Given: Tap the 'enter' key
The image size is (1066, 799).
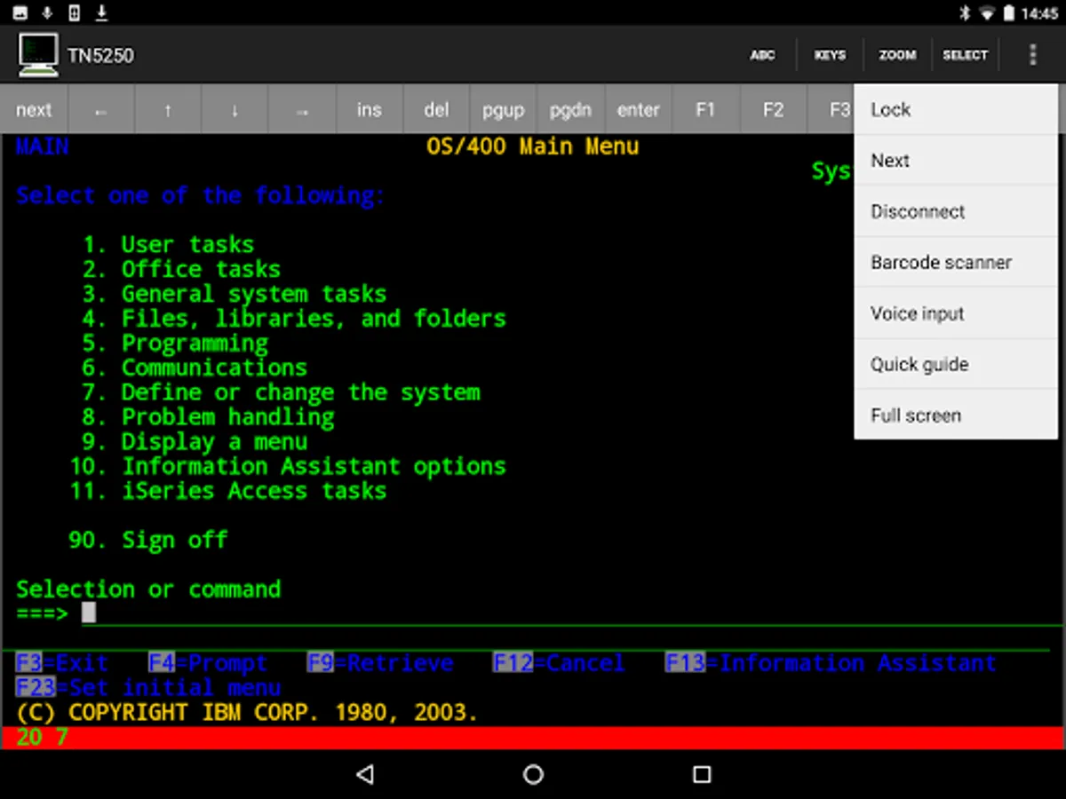Looking at the screenshot, I should 638,110.
